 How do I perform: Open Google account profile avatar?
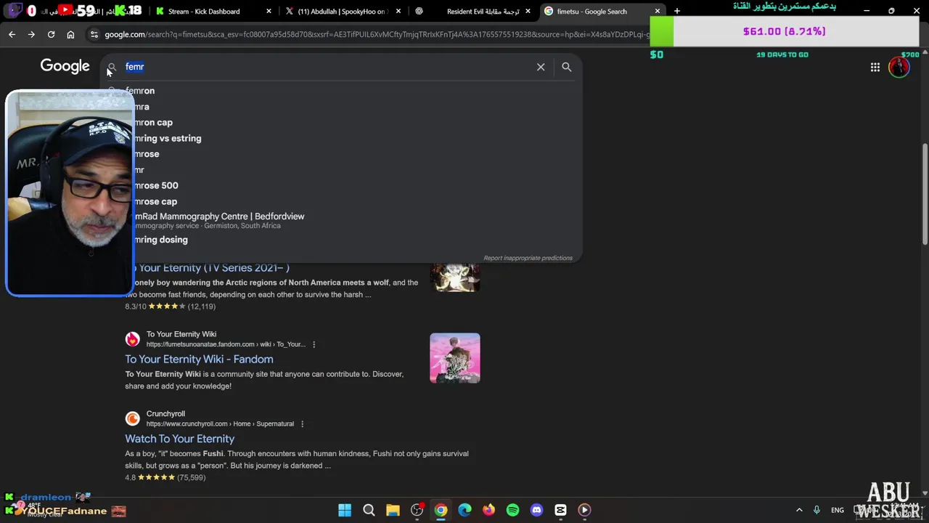pyautogui.click(x=899, y=67)
